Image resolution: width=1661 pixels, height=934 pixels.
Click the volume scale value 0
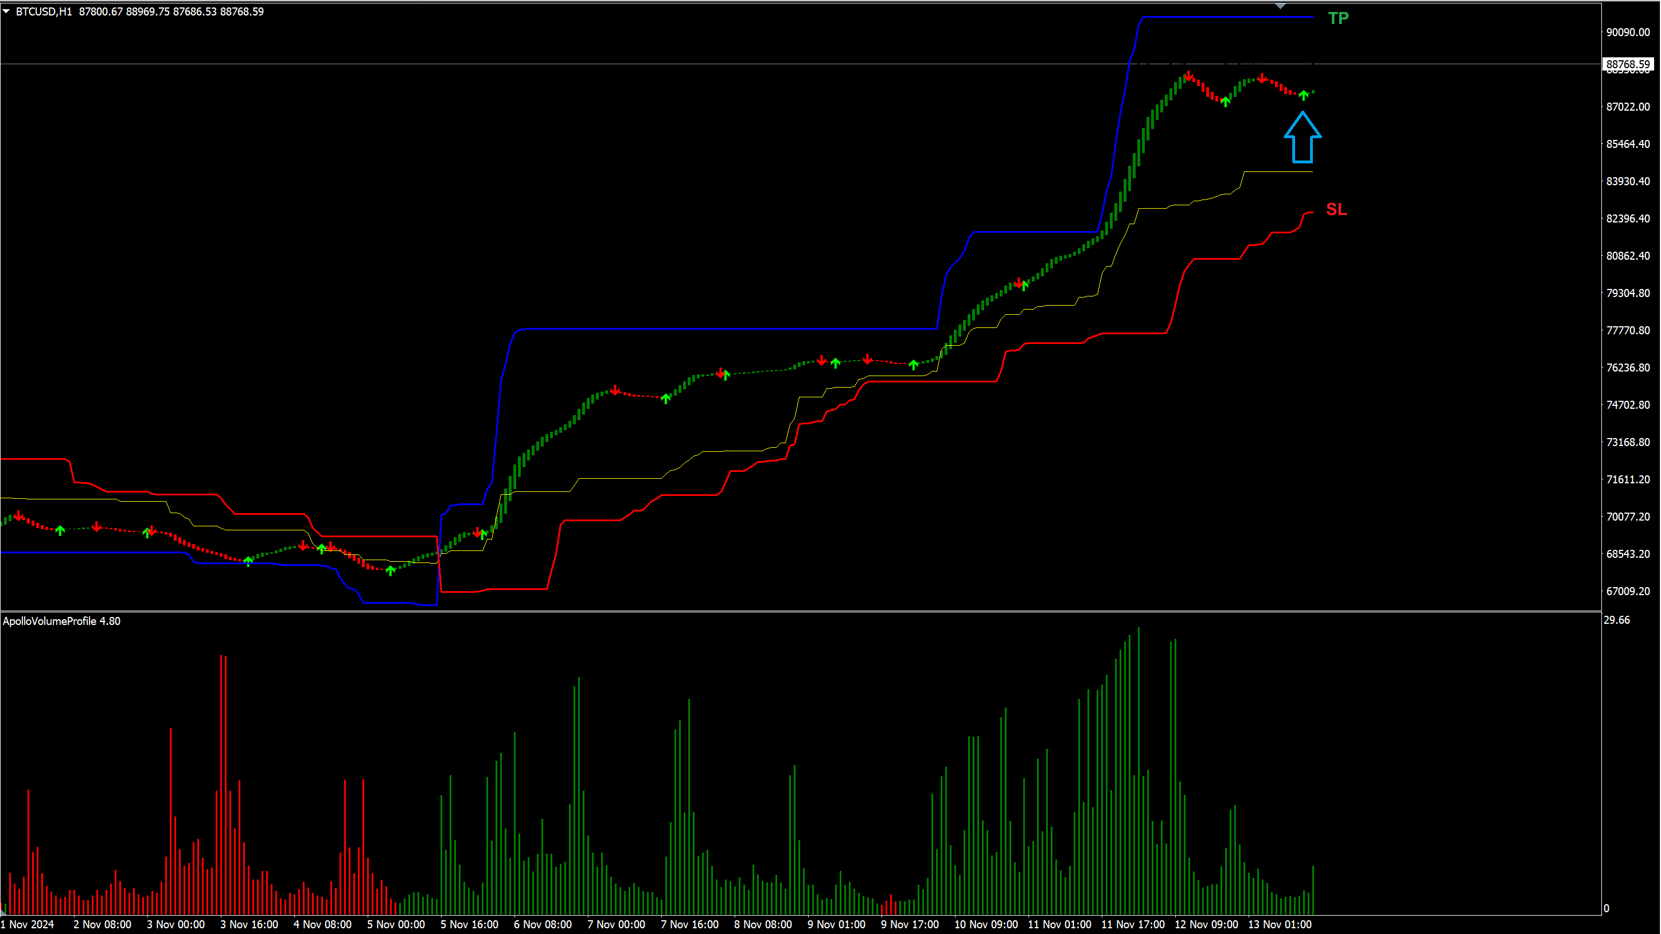pos(1606,908)
